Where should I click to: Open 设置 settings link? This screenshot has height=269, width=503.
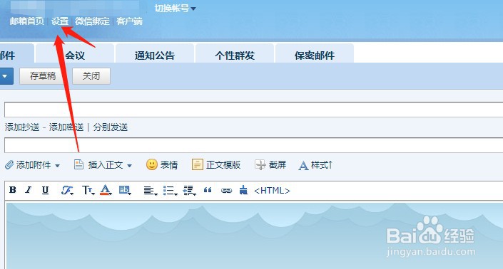point(60,21)
